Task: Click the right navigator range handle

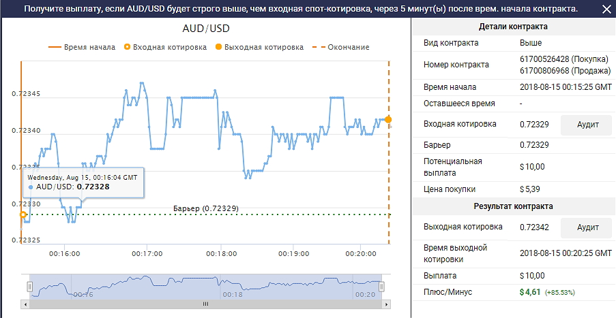Action: pos(381,287)
